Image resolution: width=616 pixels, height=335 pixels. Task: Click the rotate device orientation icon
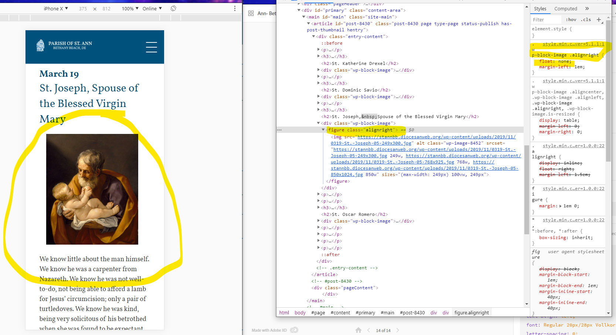coord(173,8)
